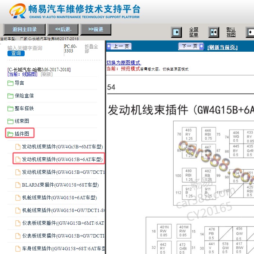Click the 刷新当前页 link

point(222,48)
